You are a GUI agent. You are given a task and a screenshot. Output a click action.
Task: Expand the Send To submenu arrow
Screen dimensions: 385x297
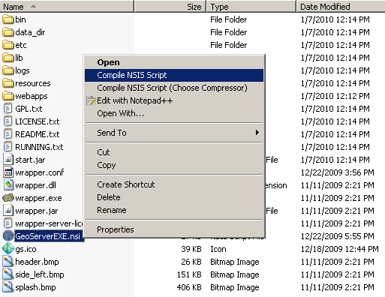click(x=257, y=133)
